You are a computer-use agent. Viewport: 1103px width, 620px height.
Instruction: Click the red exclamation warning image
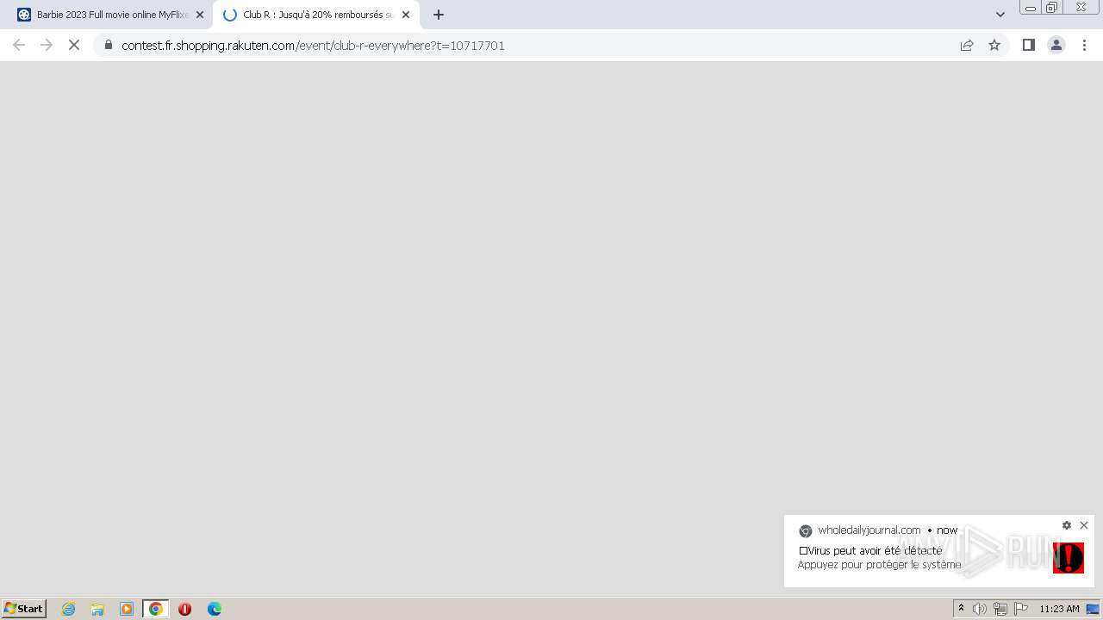[x=1069, y=558]
